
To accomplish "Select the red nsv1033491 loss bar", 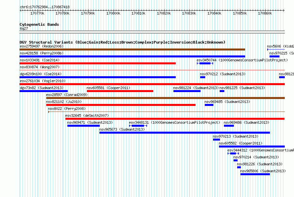I will pos(98,63).
